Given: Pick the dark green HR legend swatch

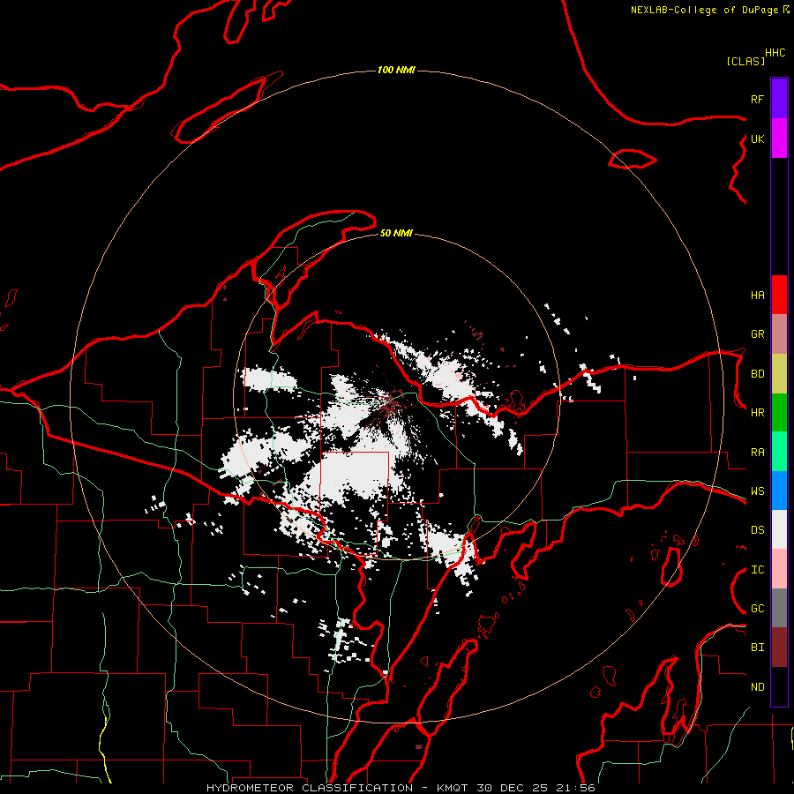Looking at the screenshot, I should tap(779, 413).
